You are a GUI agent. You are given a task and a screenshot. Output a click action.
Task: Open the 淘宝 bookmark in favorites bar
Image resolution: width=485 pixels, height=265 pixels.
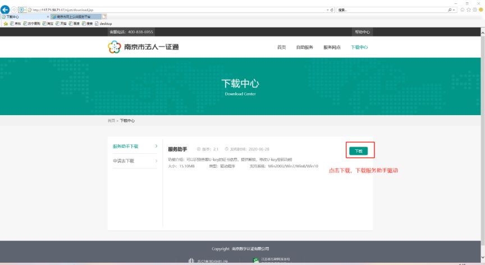click(47, 24)
